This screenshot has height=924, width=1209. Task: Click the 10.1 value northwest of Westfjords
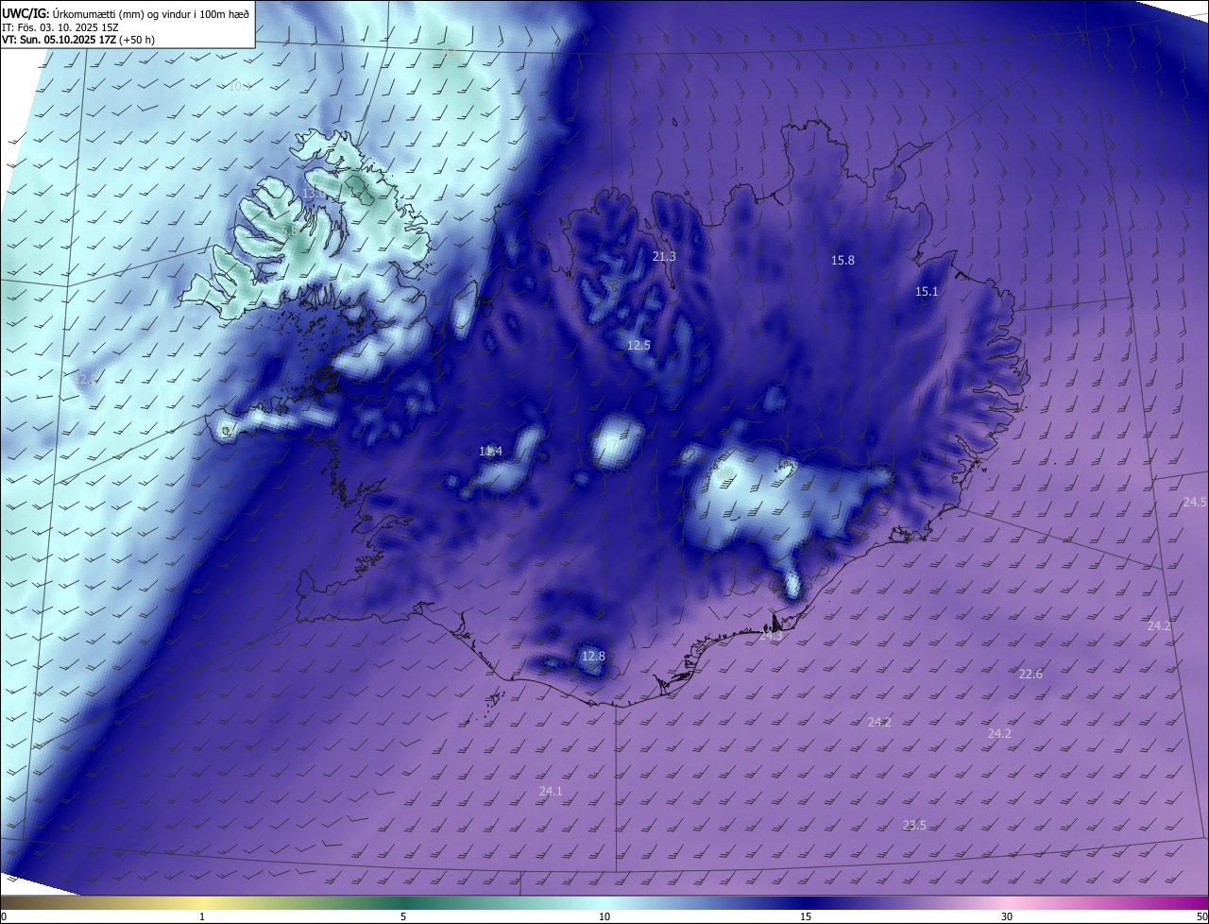coord(240,86)
